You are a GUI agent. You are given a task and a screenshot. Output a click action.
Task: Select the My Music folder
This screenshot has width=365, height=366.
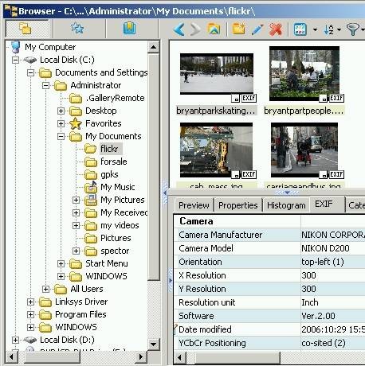118,187
